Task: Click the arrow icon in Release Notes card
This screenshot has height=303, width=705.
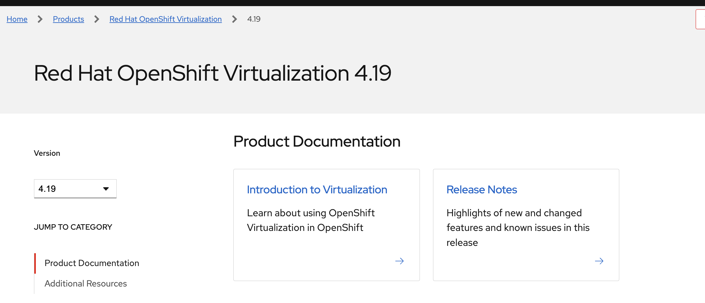Action: point(599,261)
